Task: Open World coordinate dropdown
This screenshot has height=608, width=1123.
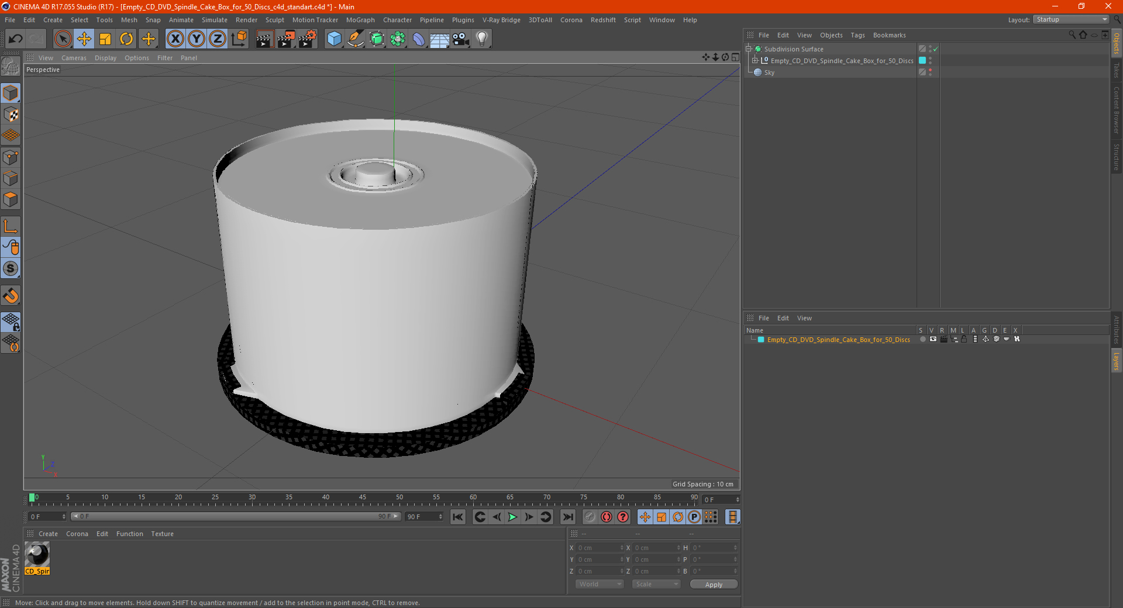Action: click(x=600, y=584)
